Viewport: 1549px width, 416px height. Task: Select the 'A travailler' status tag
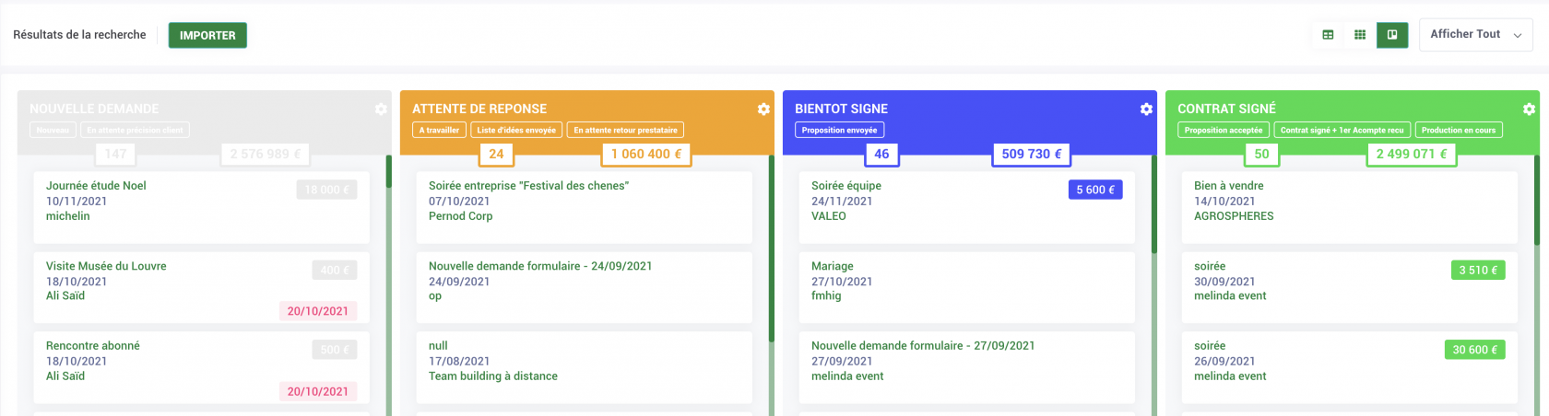click(439, 131)
